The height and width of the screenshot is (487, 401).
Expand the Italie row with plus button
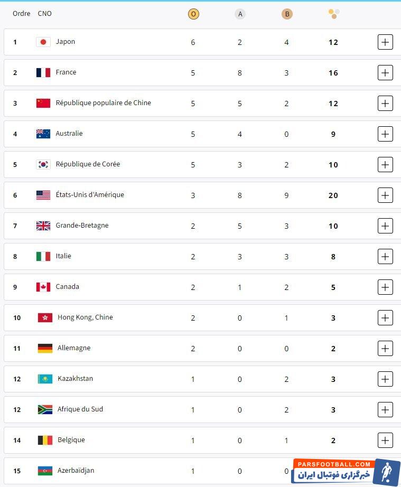(x=385, y=257)
